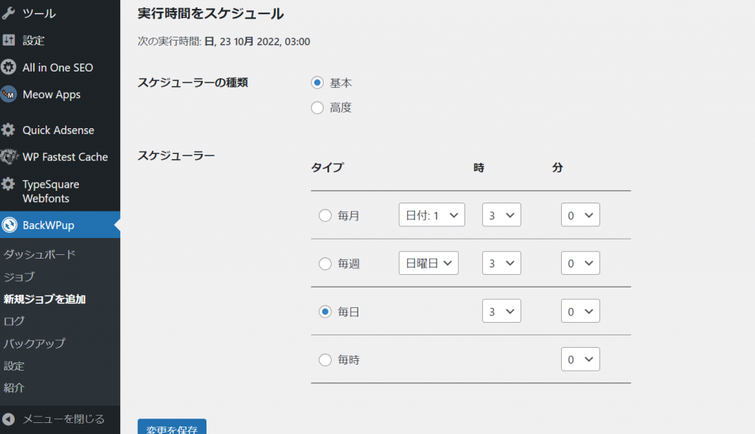This screenshot has height=434, width=755.
Task: Click the WP Fastest Cache cheetah icon
Action: [x=9, y=157]
